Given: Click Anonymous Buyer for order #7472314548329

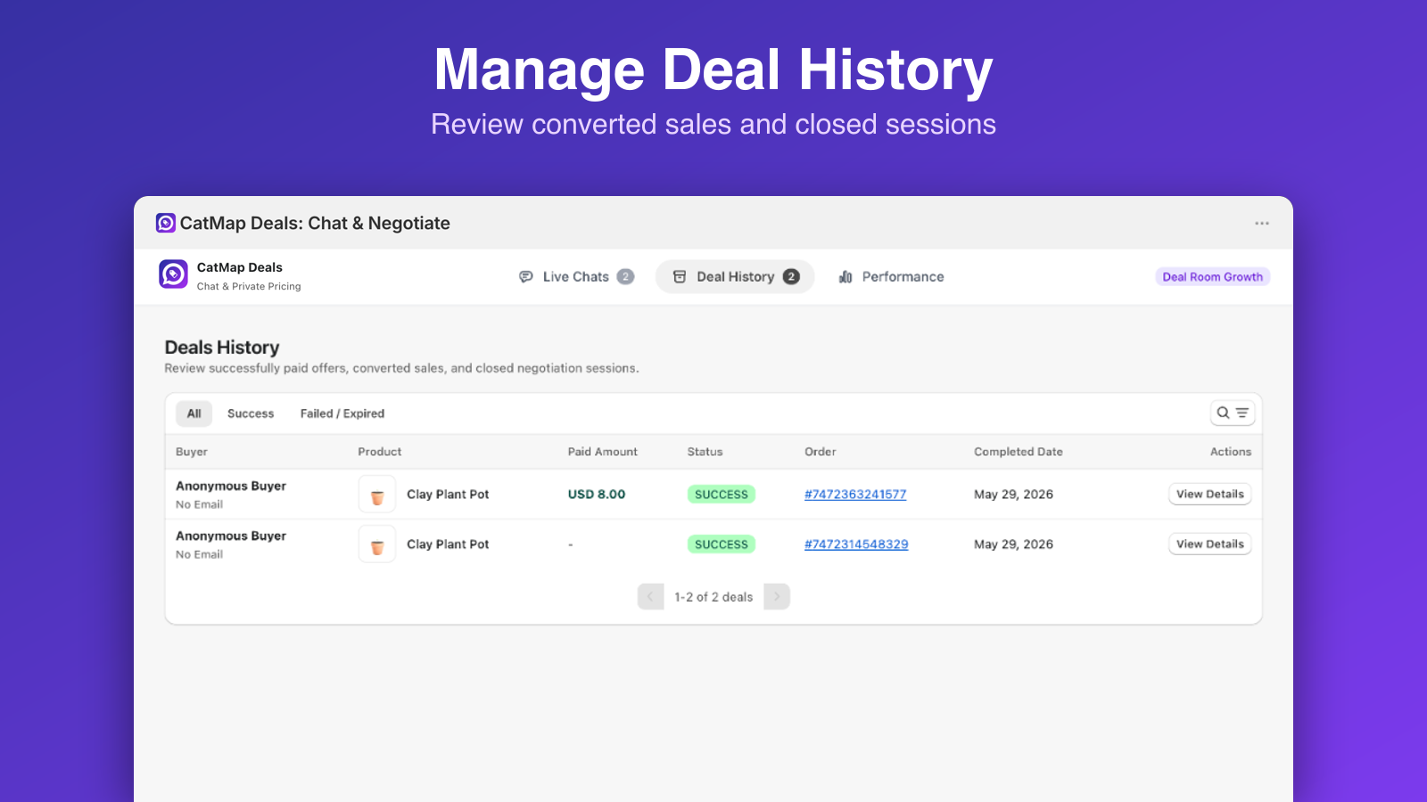Looking at the screenshot, I should tap(231, 536).
